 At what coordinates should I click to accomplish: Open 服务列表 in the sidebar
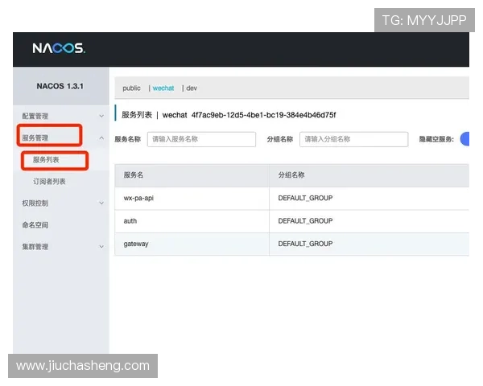(x=46, y=160)
